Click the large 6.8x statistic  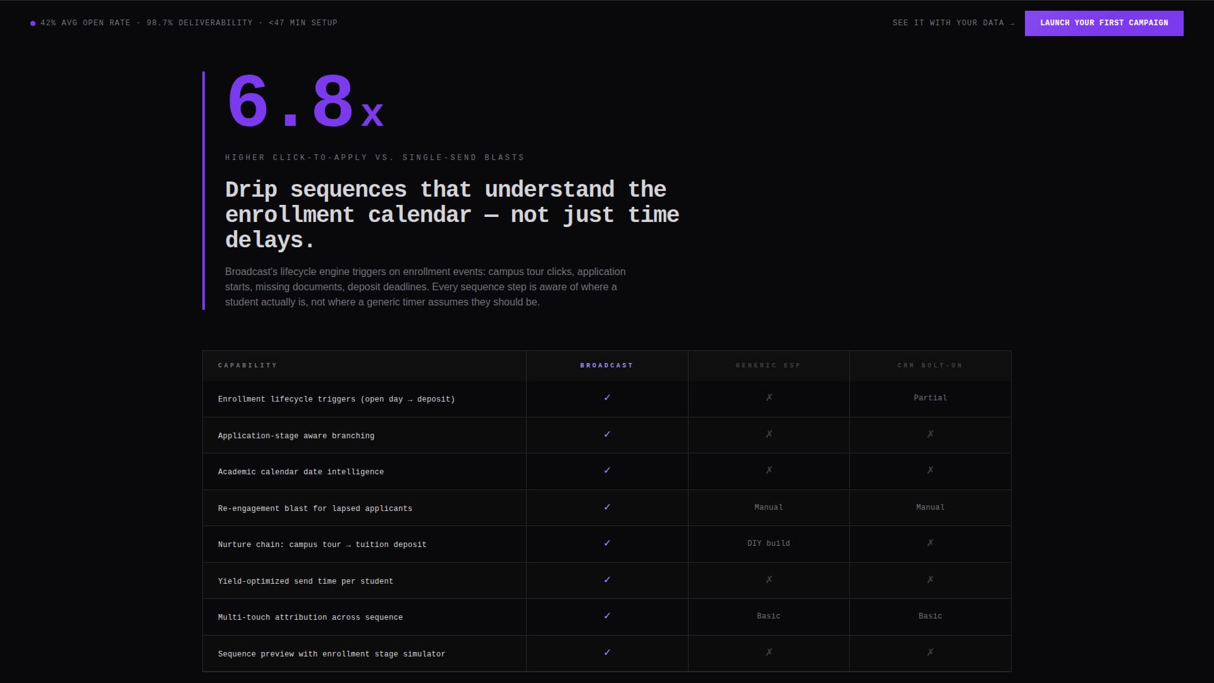click(x=305, y=102)
